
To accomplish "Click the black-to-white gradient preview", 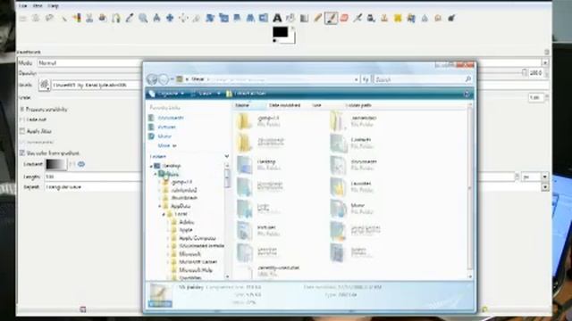I will pos(55,164).
